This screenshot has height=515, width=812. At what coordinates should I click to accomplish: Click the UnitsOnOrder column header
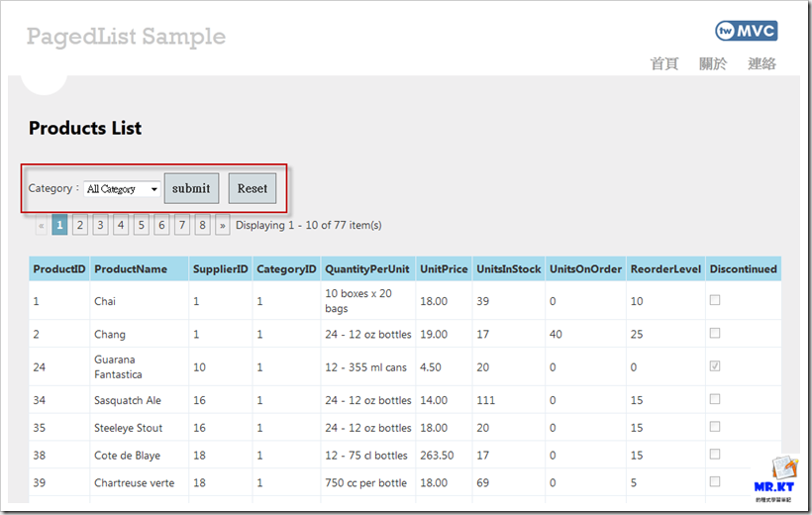click(x=585, y=269)
